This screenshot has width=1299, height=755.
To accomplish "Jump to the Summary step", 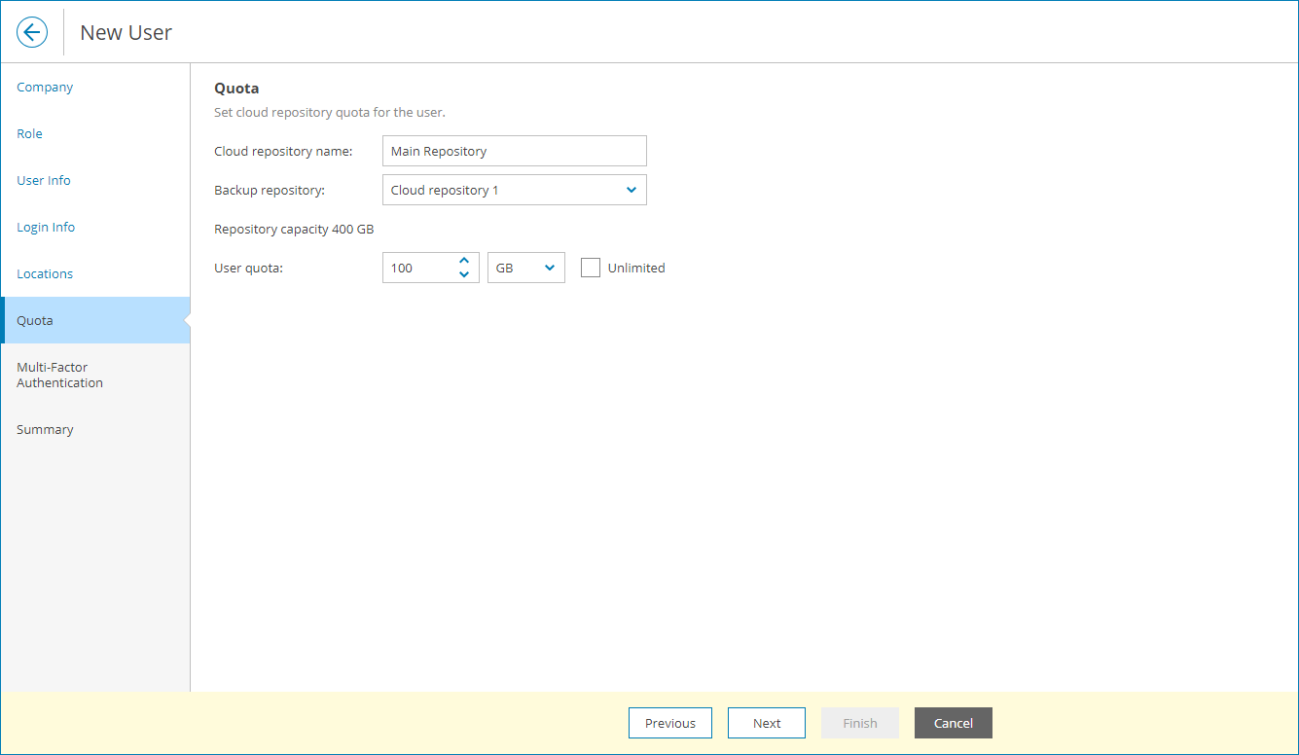I will [x=45, y=429].
